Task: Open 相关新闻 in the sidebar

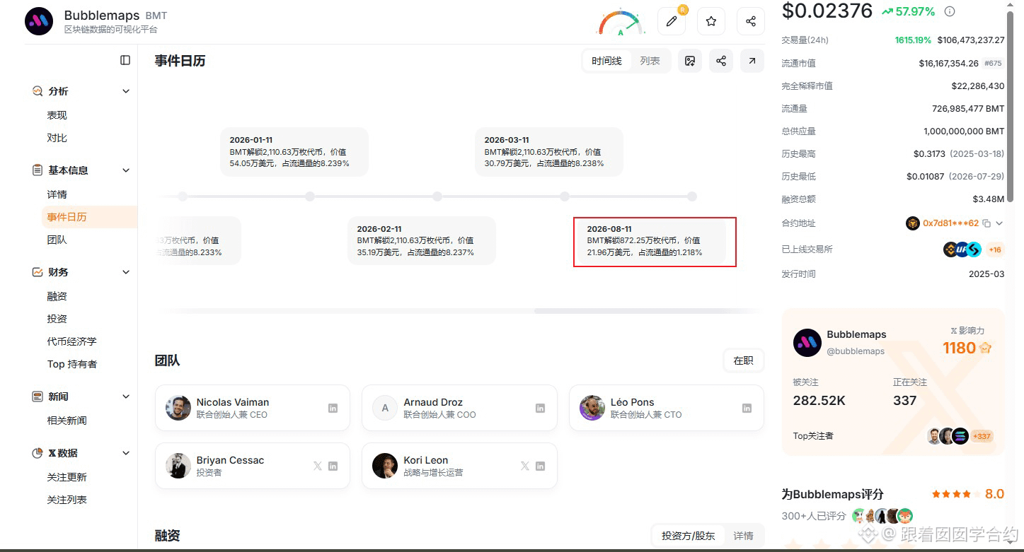Action: point(67,421)
